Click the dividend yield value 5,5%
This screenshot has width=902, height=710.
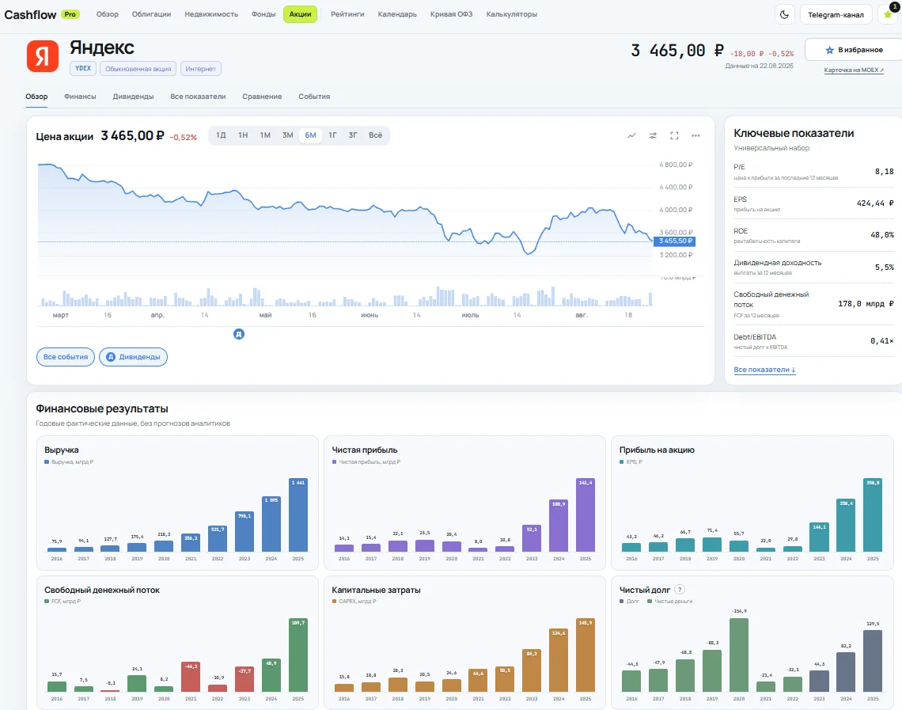point(884,268)
